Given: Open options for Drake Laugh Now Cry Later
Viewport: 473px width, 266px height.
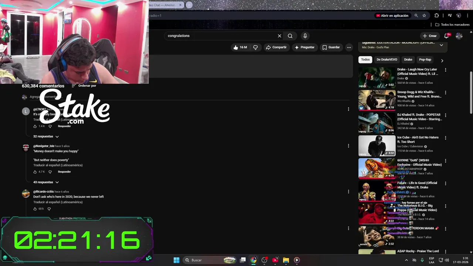Looking at the screenshot, I should 445,70.
